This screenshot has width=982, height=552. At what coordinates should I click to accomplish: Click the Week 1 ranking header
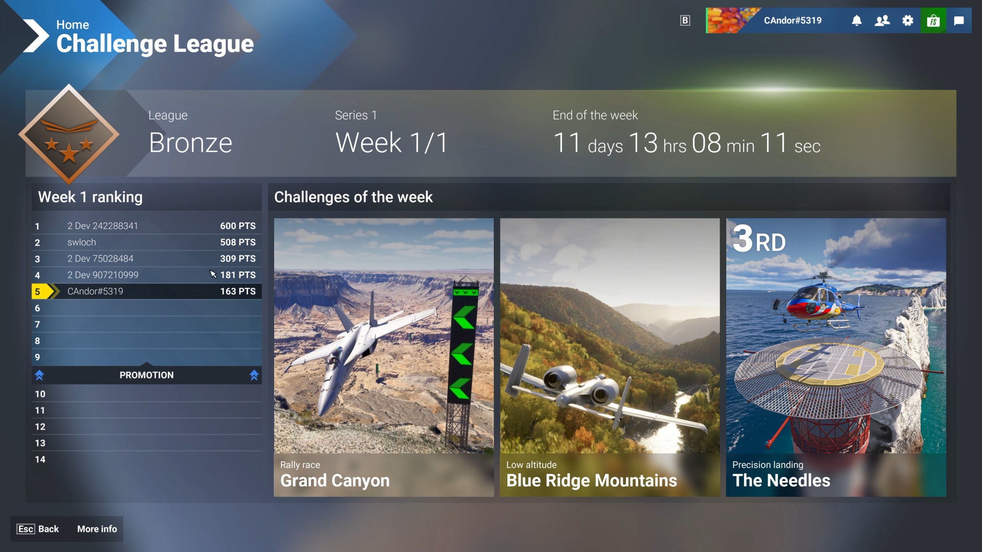pyautogui.click(x=90, y=196)
